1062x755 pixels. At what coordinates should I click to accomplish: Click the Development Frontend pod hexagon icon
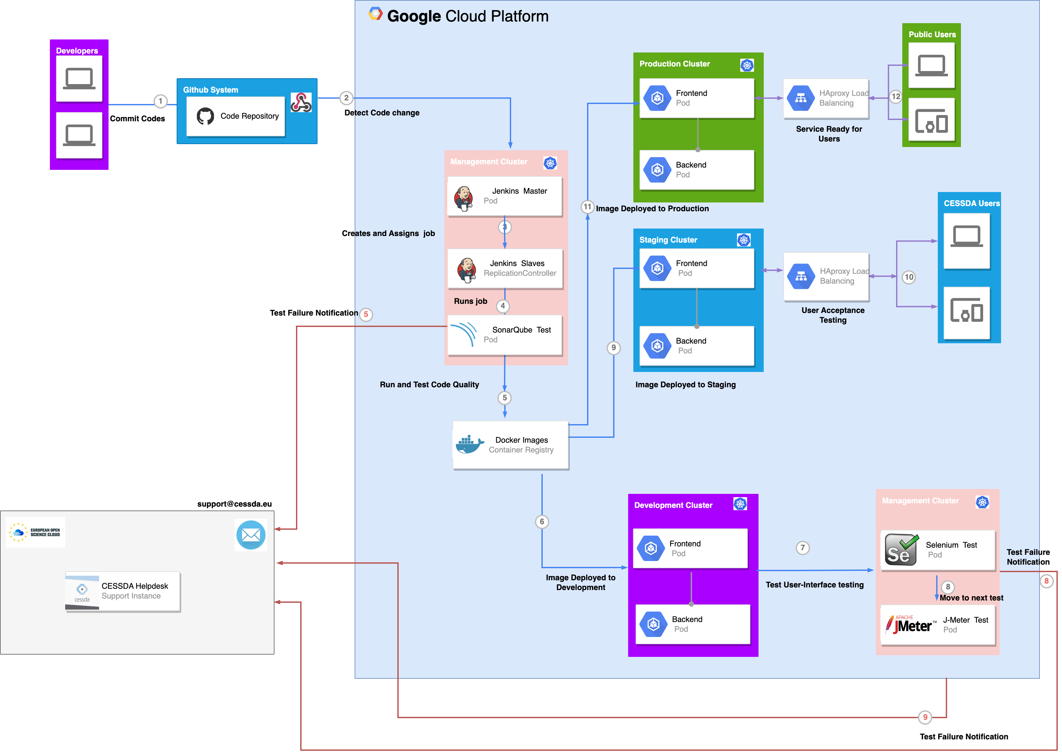point(651,549)
